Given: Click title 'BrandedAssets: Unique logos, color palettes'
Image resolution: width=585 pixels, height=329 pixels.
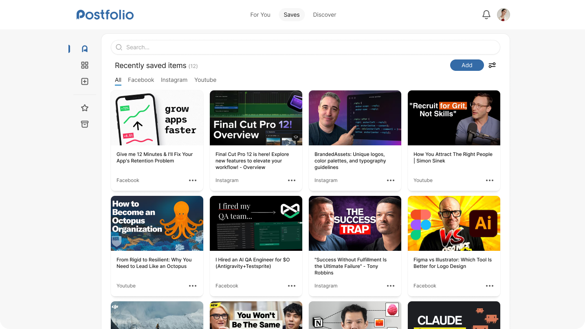Looking at the screenshot, I should [350, 161].
